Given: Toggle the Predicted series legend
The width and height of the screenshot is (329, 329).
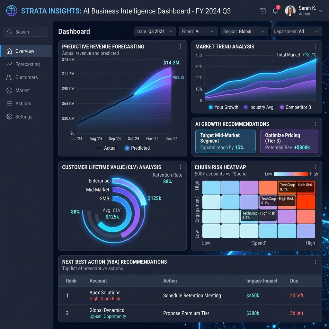Looking at the screenshot, I should 138,148.
